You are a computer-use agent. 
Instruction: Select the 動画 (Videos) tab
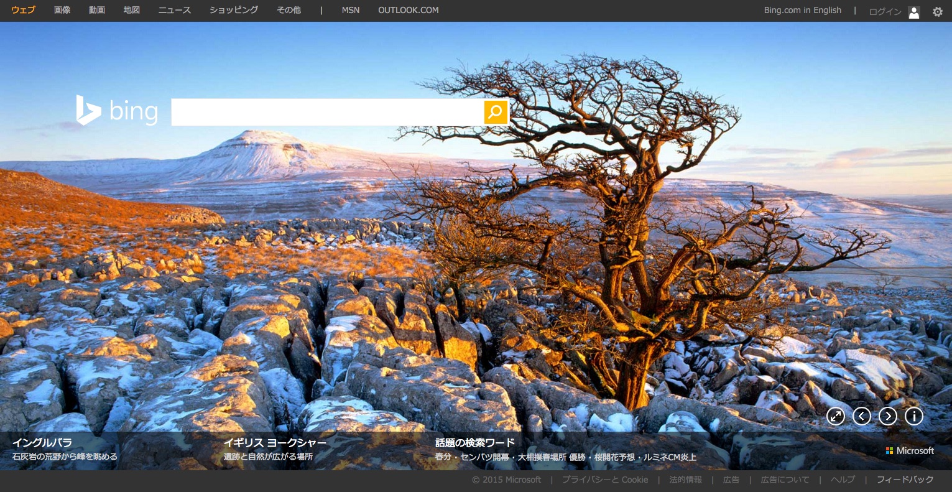[97, 11]
